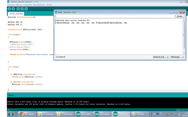Click the BTSerial.begin(38400) code line
The height and width of the screenshot is (117, 188).
(21, 42)
